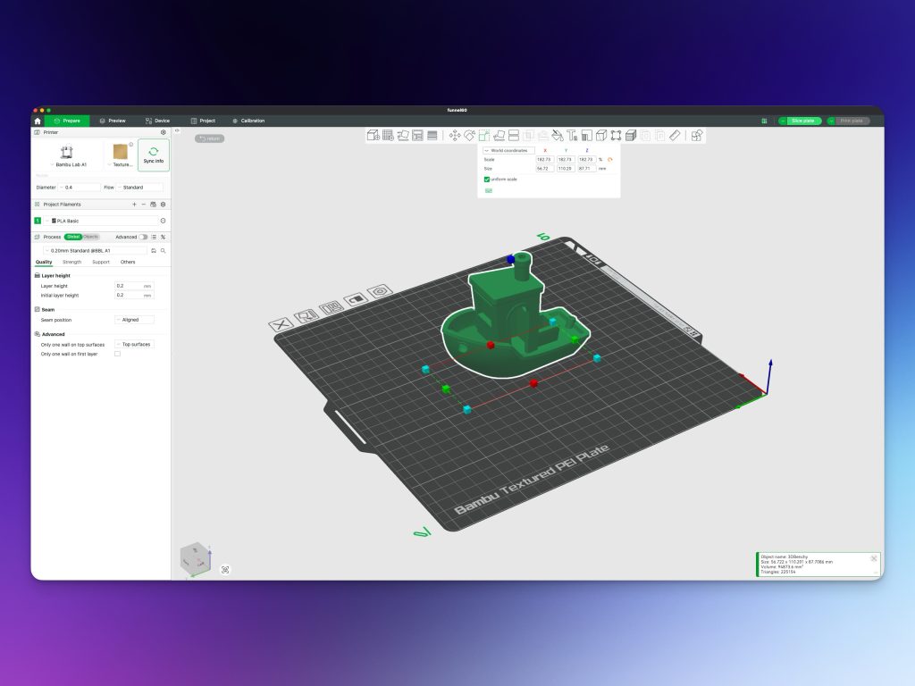Open the Strength settings tab
The height and width of the screenshot is (686, 915).
tap(72, 262)
